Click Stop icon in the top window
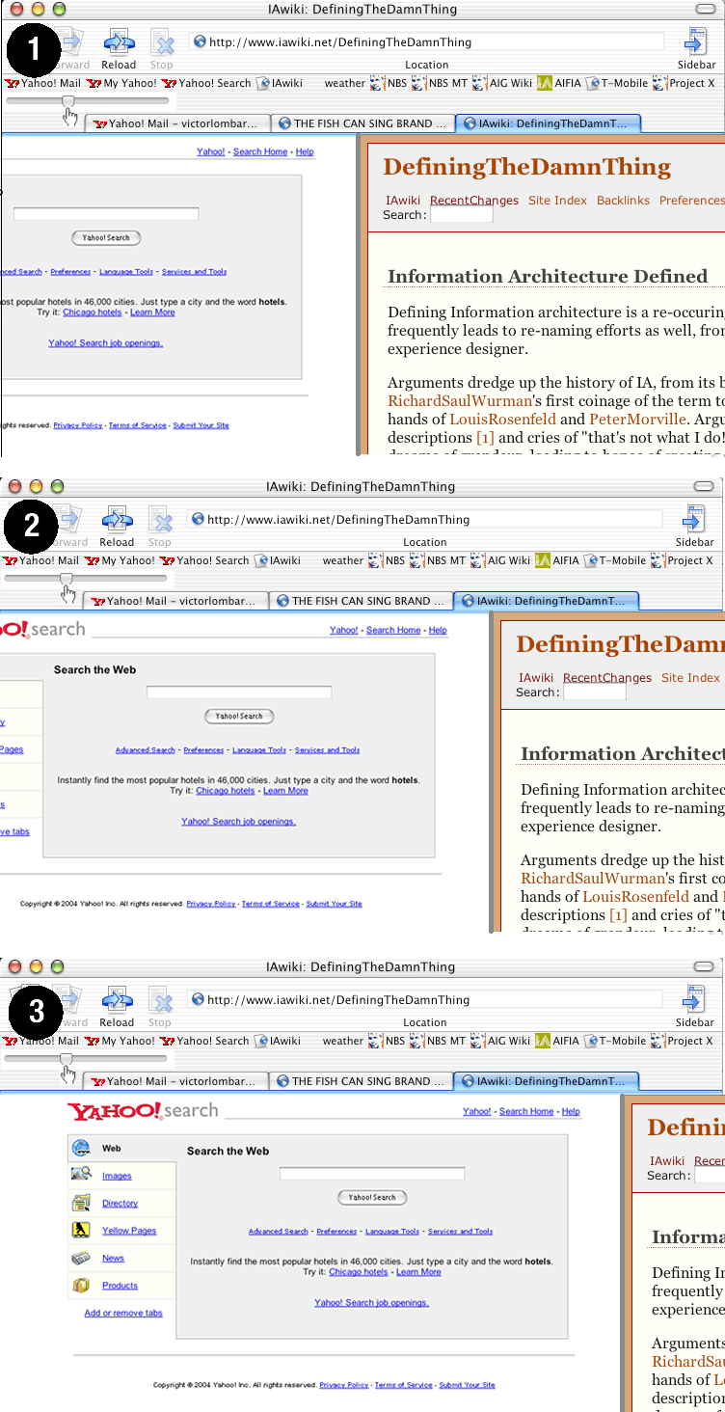This screenshot has width=725, height=1412. (163, 42)
